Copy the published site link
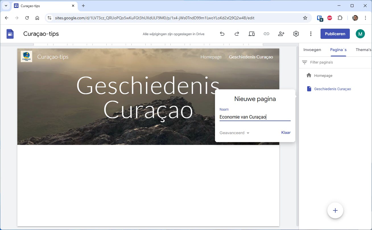Viewport: 372px width, 230px height. click(x=266, y=34)
